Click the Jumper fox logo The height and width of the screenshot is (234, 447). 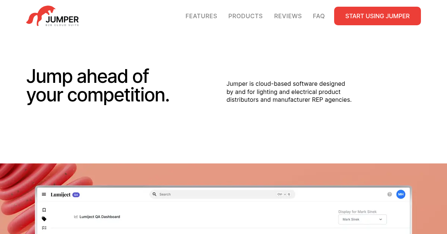point(53,16)
